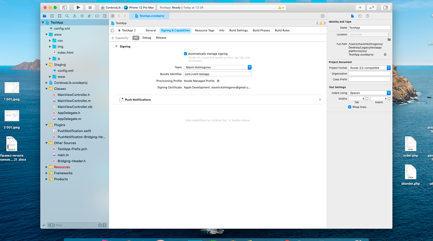This screenshot has height=241, width=433.
Task: Click the Organization field
Action: pos(369,74)
